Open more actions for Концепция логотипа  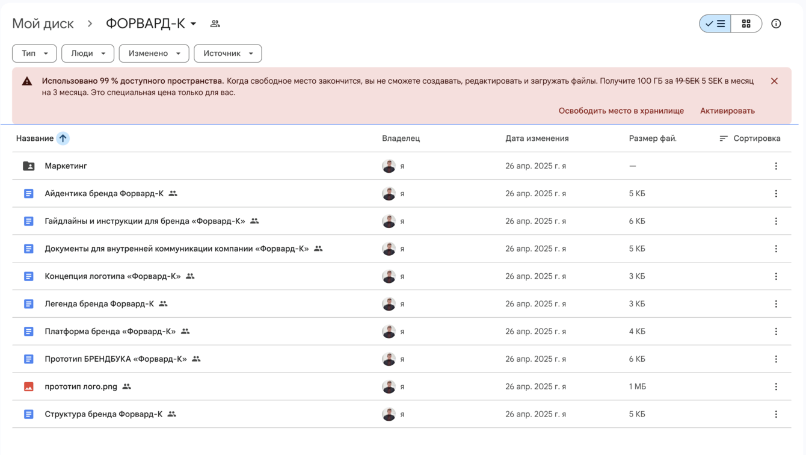(x=776, y=277)
